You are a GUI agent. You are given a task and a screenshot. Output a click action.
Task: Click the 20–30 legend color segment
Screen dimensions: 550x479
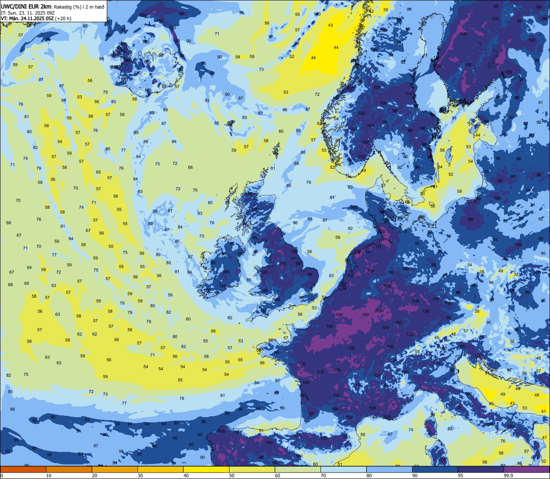[115, 469]
